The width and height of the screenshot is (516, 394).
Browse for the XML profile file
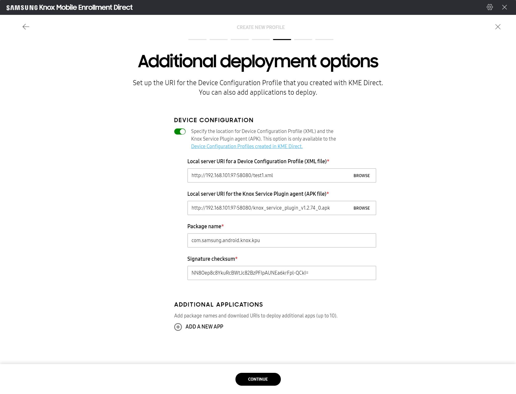tap(362, 176)
